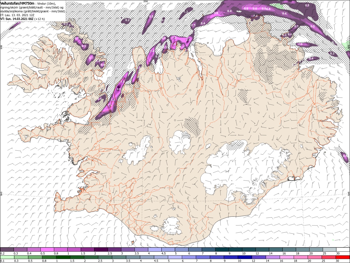
Task: Select the violet 12–14 rain swatch
Action: pos(259,257)
